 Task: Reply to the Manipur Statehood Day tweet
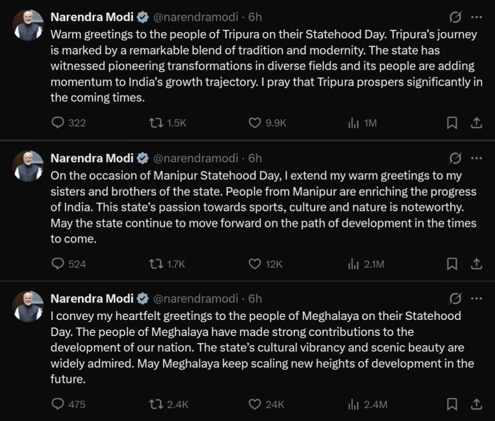(x=58, y=264)
